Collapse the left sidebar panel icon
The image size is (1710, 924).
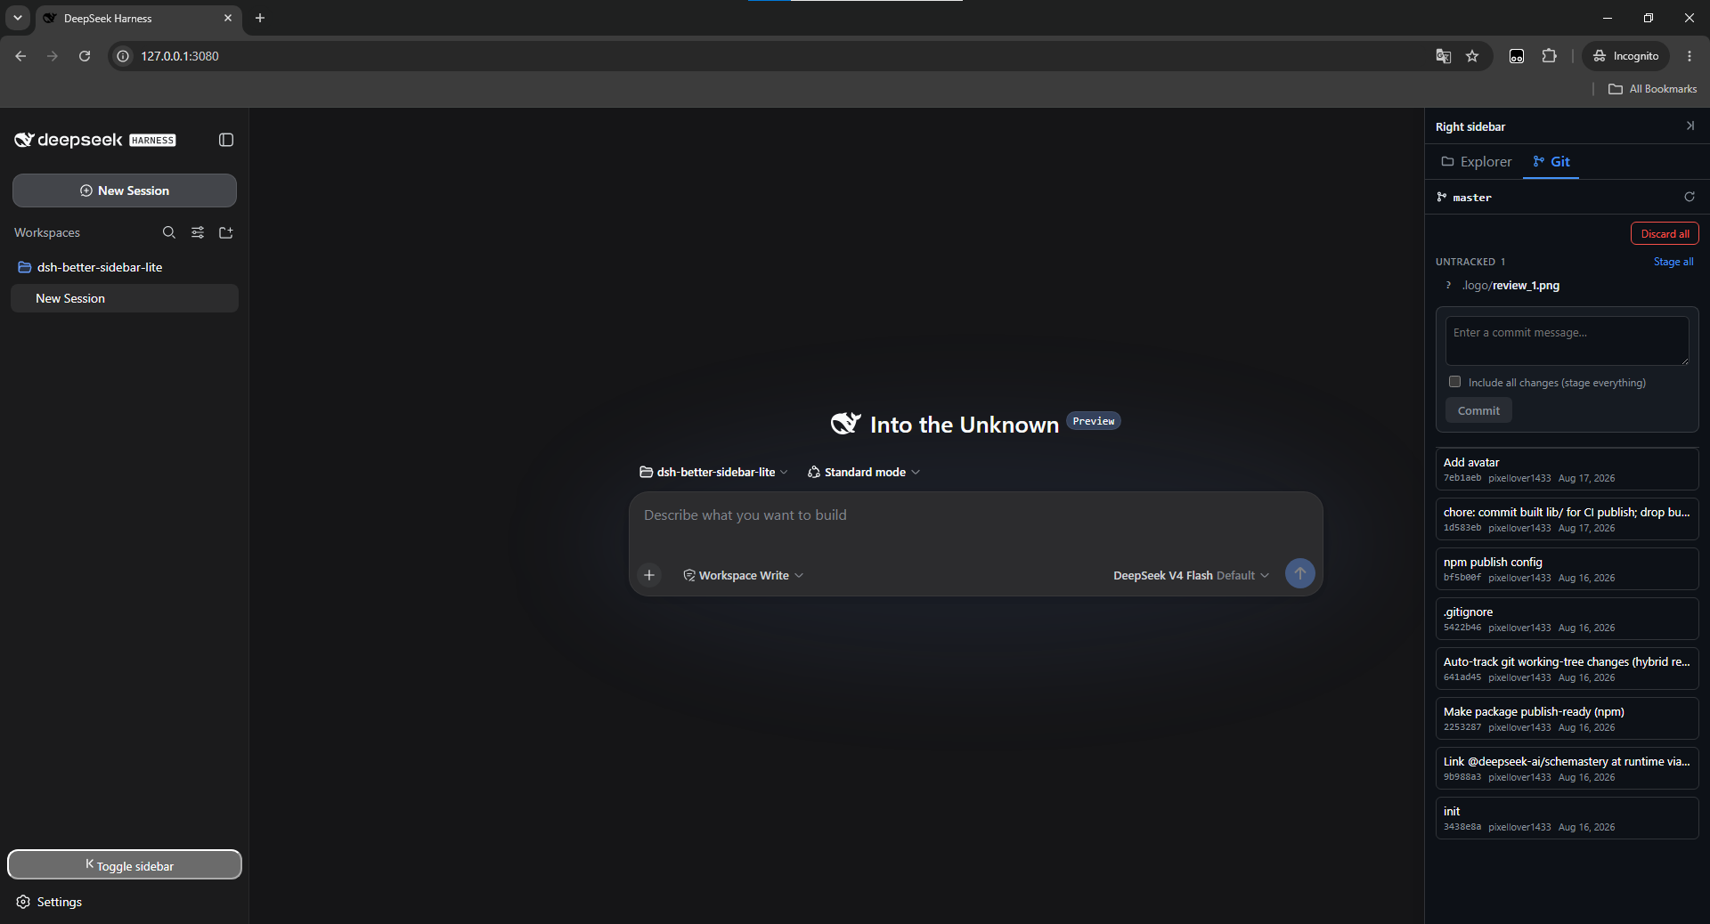tap(226, 140)
